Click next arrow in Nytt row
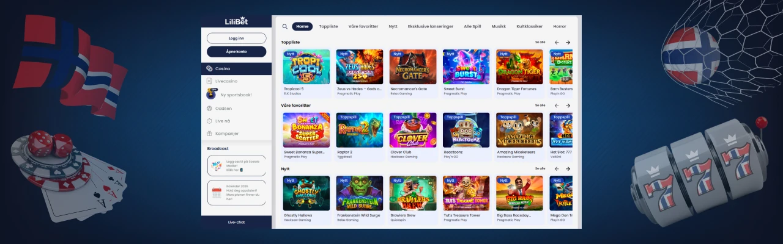Screen dimensions: 783x244 (x=568, y=169)
